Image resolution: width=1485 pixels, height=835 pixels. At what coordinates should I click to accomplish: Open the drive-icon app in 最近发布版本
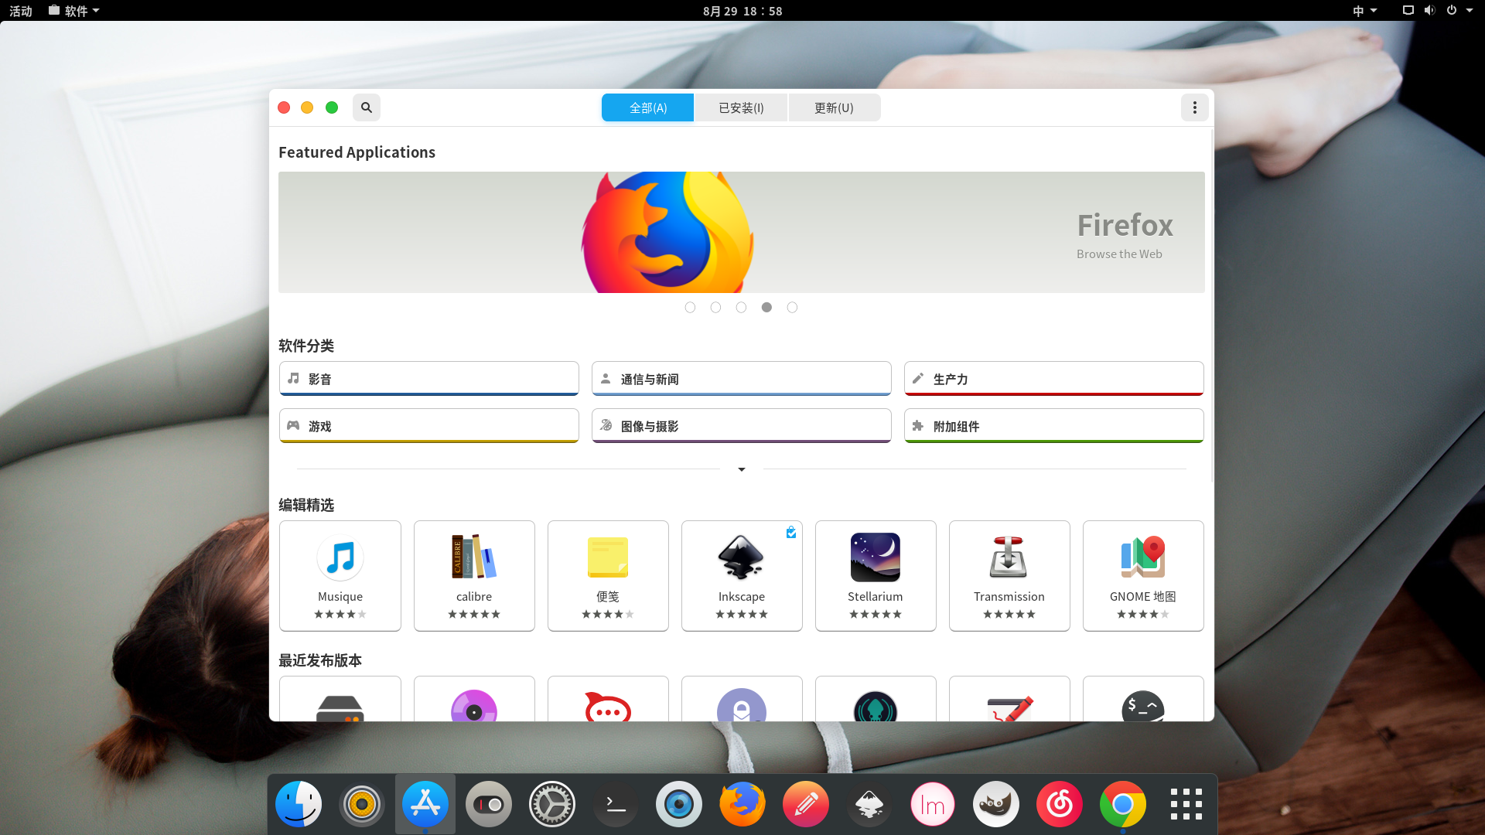click(340, 699)
